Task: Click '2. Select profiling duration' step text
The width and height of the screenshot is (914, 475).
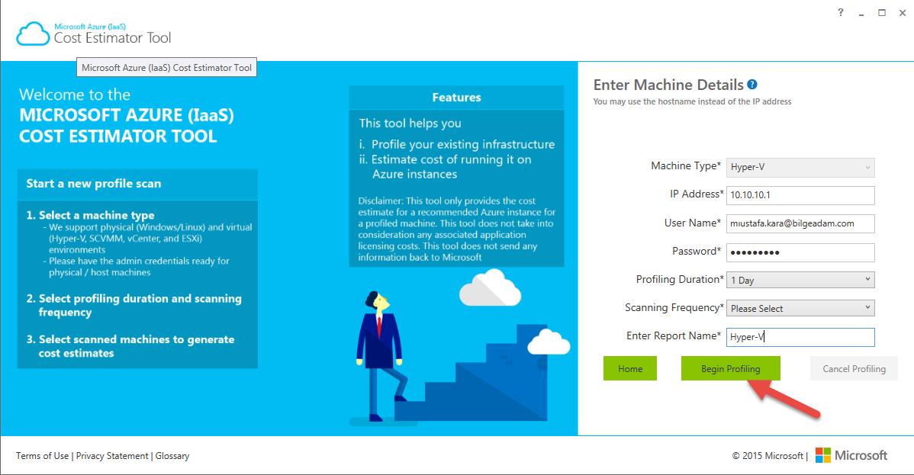Action: point(134,306)
